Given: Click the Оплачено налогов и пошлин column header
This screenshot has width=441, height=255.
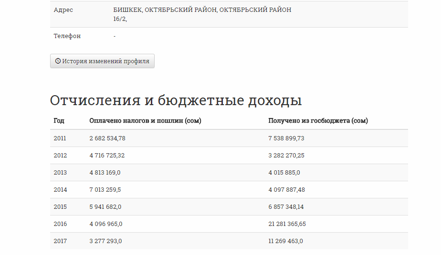Looking at the screenshot, I should (145, 121).
